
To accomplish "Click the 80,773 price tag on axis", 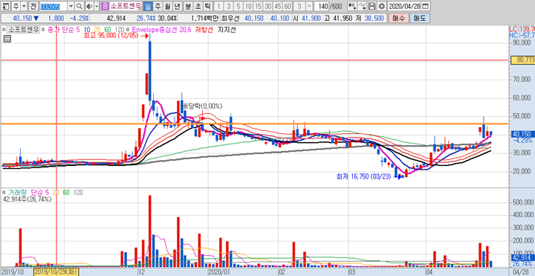I will (522, 60).
